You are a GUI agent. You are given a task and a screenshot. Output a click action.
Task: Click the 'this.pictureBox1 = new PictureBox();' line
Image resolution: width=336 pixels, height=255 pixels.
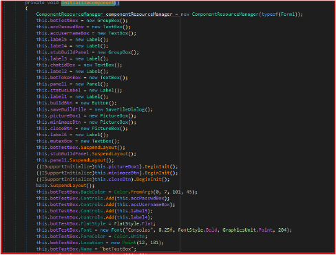click(x=86, y=115)
